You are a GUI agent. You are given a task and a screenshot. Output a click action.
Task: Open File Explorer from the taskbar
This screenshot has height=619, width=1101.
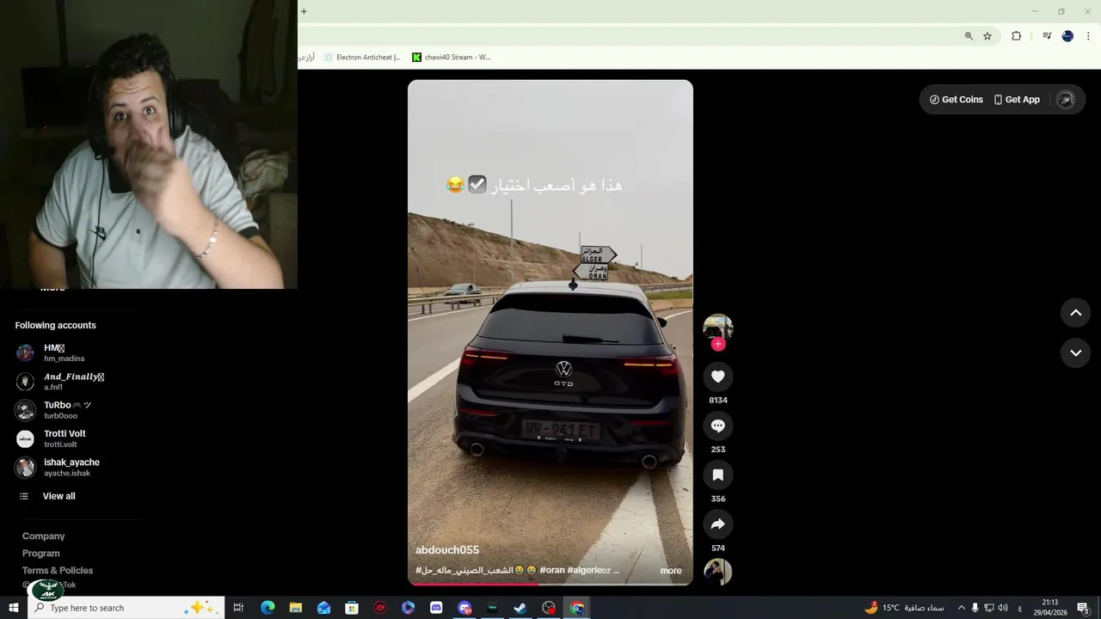pos(295,608)
